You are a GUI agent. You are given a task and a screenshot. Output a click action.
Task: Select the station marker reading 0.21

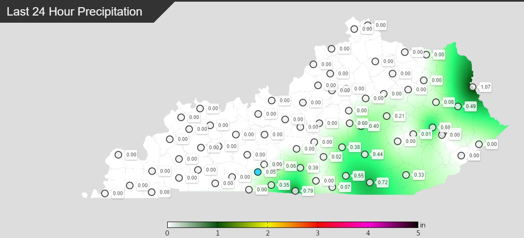tap(386, 116)
